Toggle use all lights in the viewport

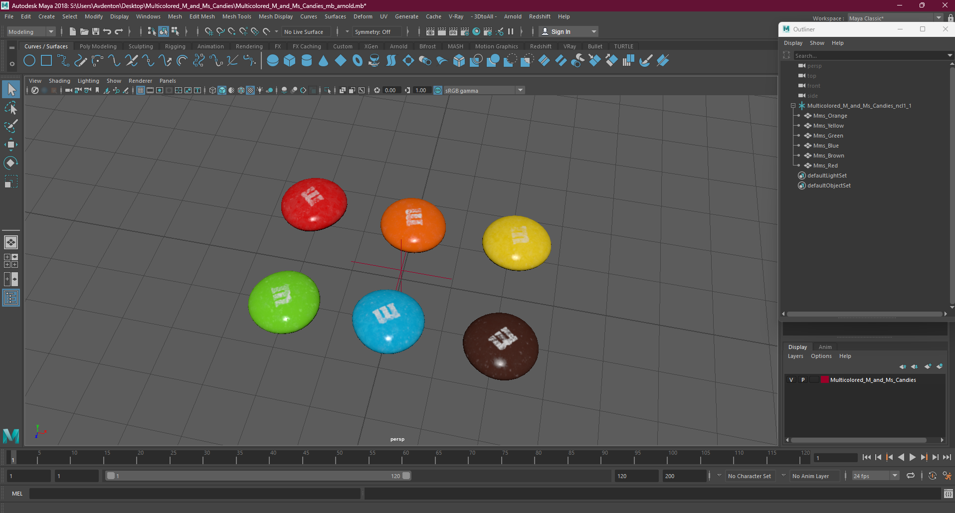pyautogui.click(x=260, y=90)
